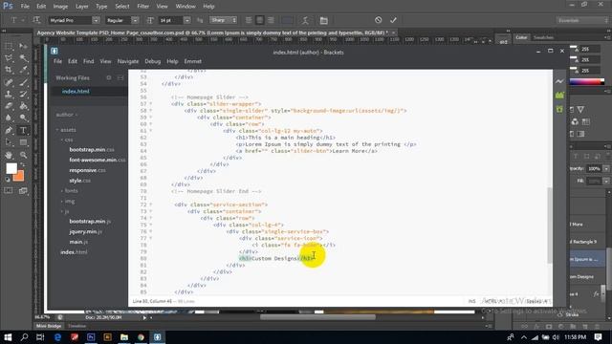Select the Hand tool in Photoshop

tap(9, 155)
